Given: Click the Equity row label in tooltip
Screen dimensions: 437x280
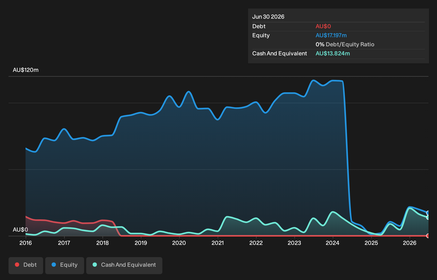Looking at the screenshot, I should 261,35.
